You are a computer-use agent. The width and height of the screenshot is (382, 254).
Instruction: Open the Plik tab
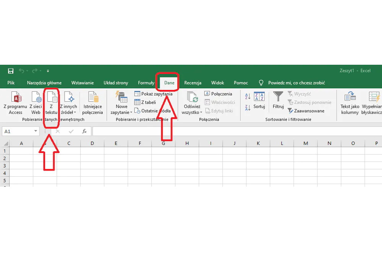pyautogui.click(x=11, y=83)
